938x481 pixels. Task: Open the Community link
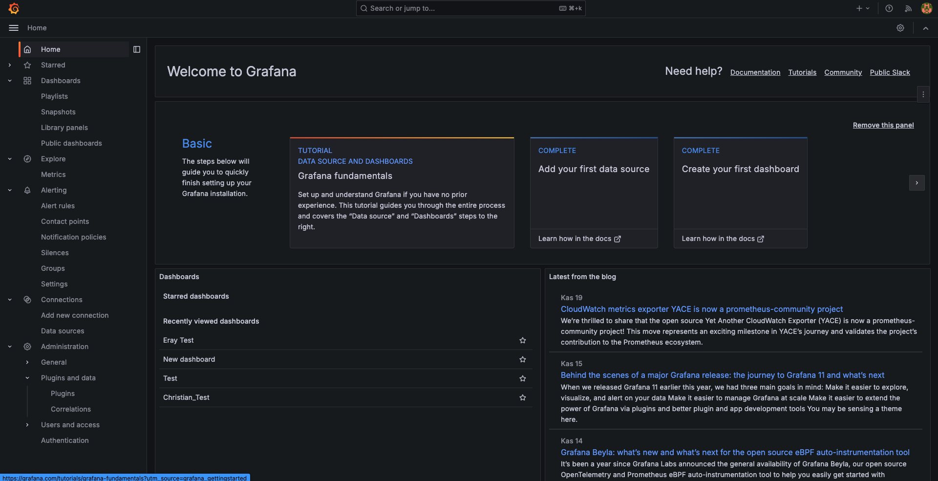tap(843, 72)
